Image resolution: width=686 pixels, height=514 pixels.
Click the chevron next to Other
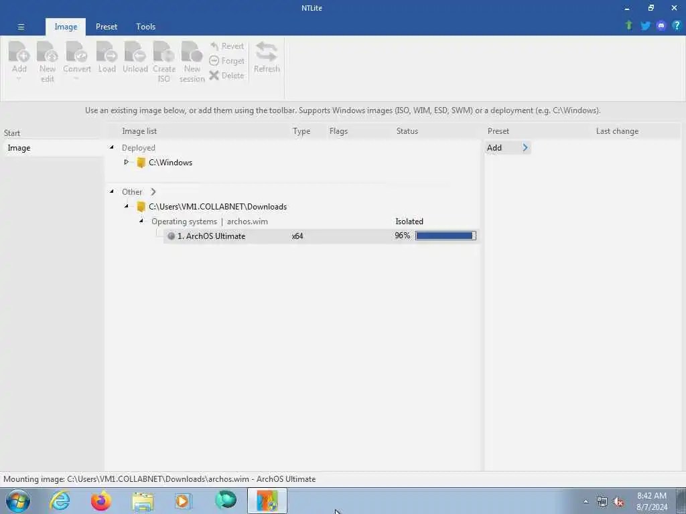click(x=153, y=192)
